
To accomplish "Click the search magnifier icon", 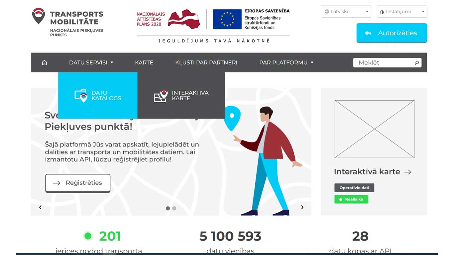I will pyautogui.click(x=417, y=62).
